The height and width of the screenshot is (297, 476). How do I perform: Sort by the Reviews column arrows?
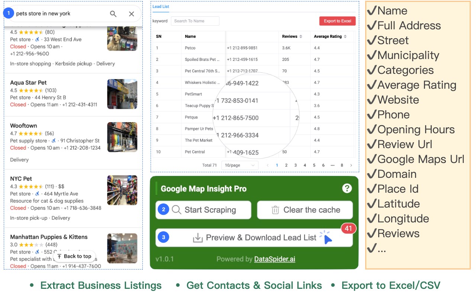[x=301, y=36]
